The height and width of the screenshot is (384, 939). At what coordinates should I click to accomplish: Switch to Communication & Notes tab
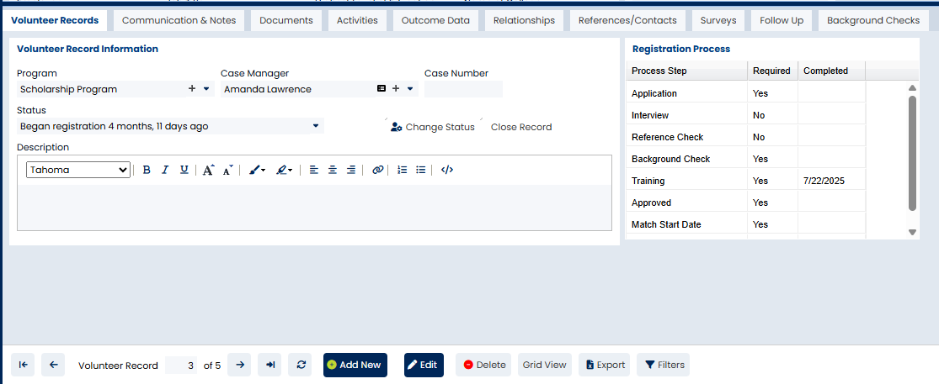(179, 20)
